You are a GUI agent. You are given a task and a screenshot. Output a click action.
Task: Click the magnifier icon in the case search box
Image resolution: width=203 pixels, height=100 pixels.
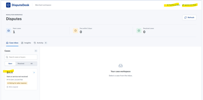(7, 57)
